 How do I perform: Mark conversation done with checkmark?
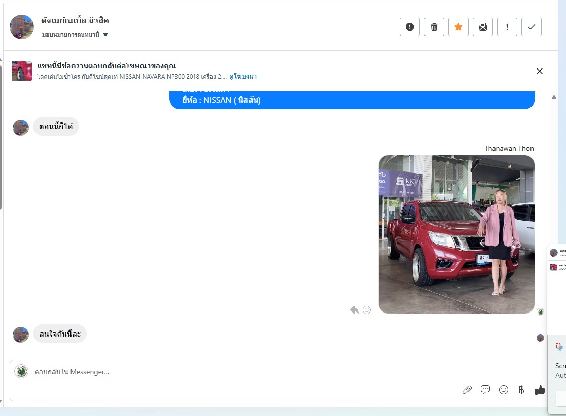click(x=532, y=27)
